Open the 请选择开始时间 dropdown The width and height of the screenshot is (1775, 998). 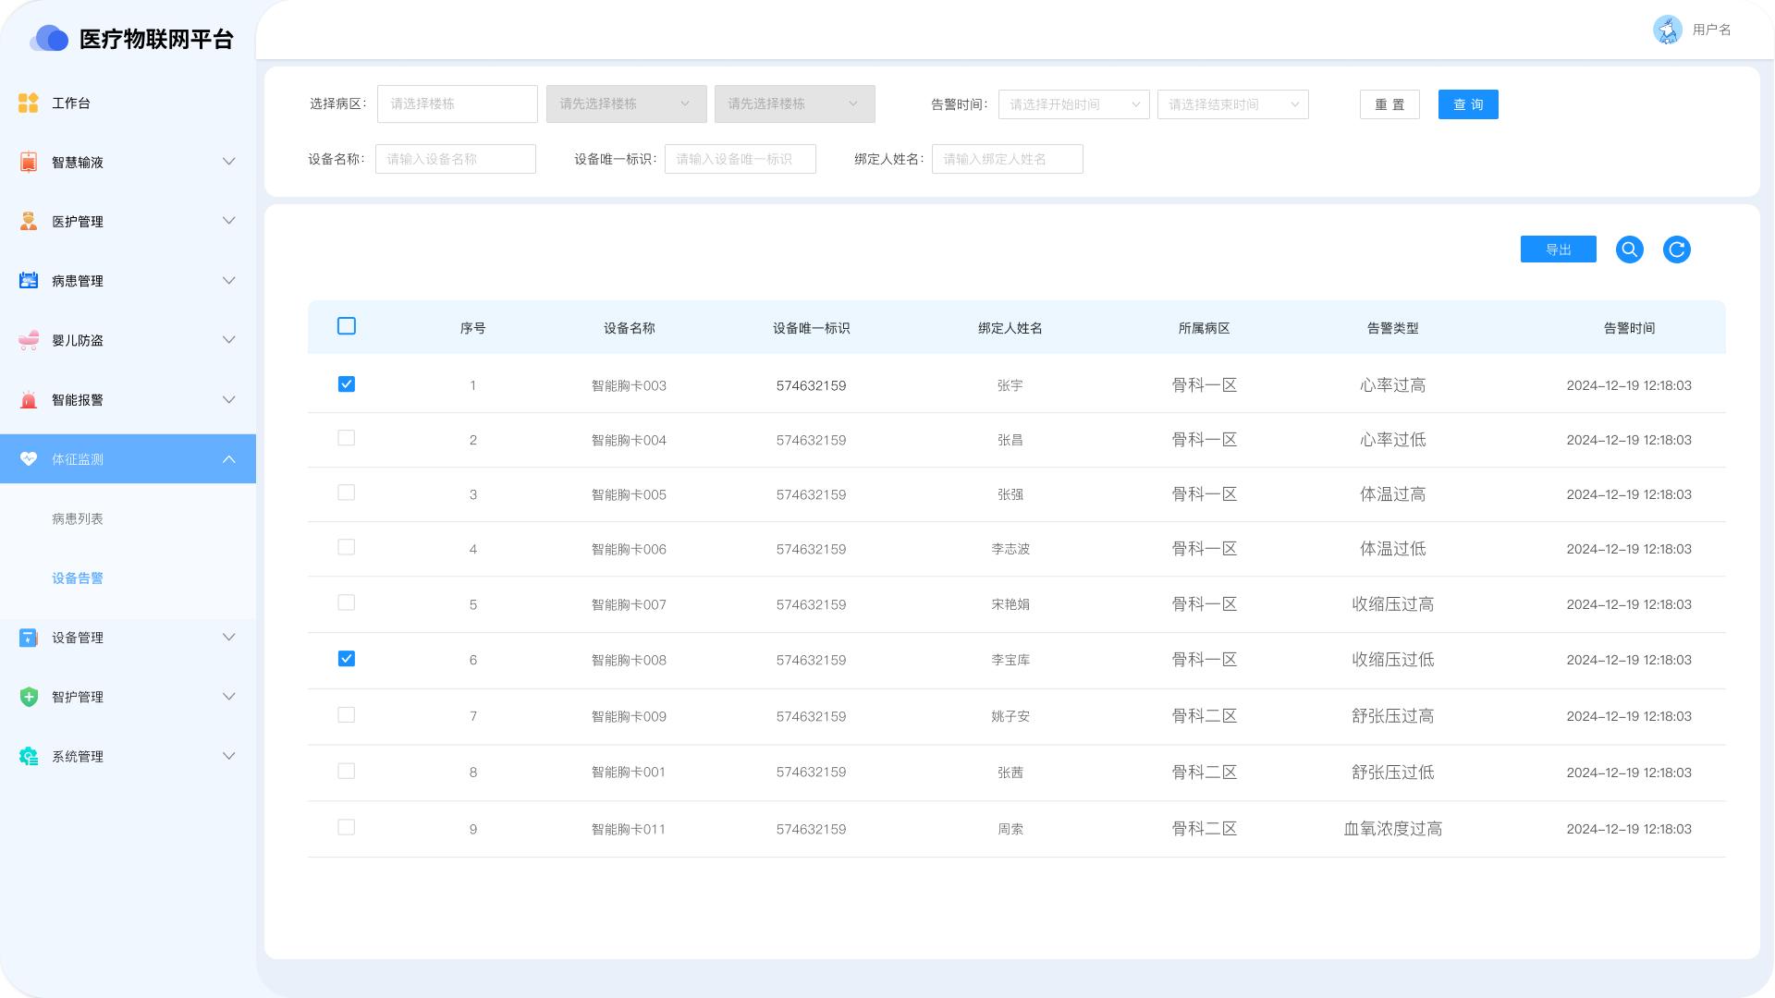[x=1073, y=104]
